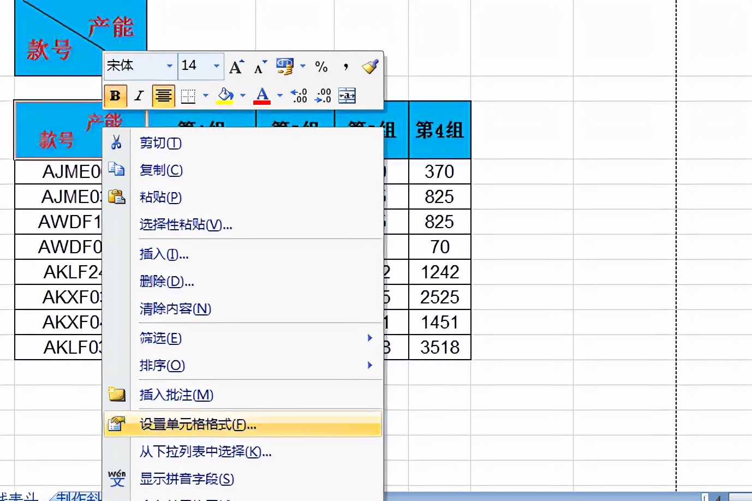
Task: Click the Increase Decimal icon
Action: [x=299, y=96]
